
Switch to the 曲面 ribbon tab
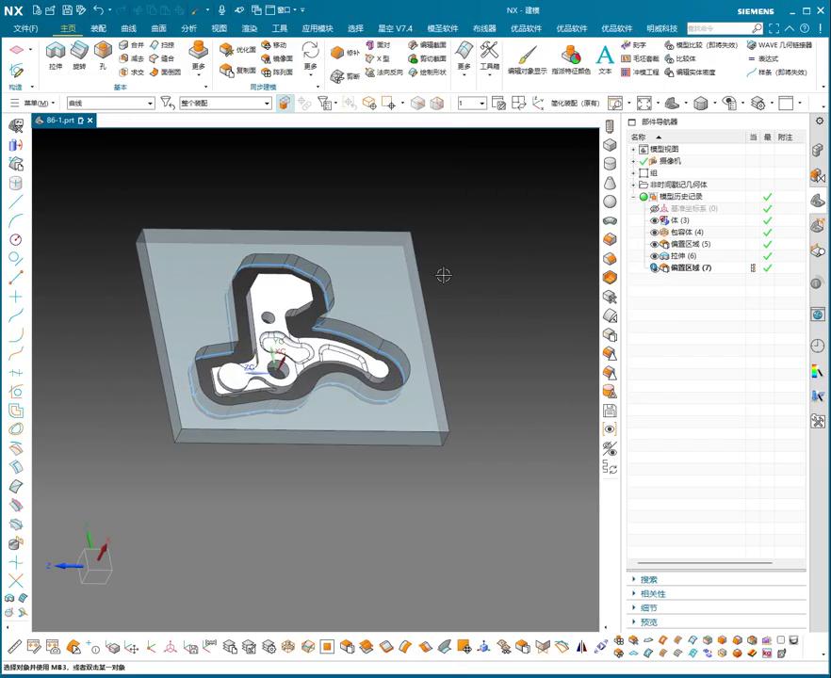[158, 29]
